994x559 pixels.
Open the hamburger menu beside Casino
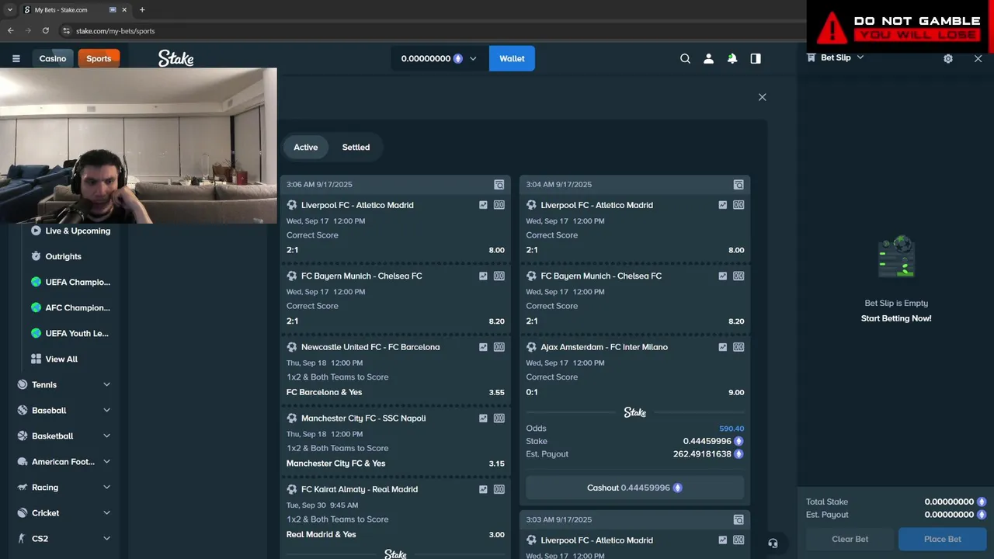click(16, 58)
